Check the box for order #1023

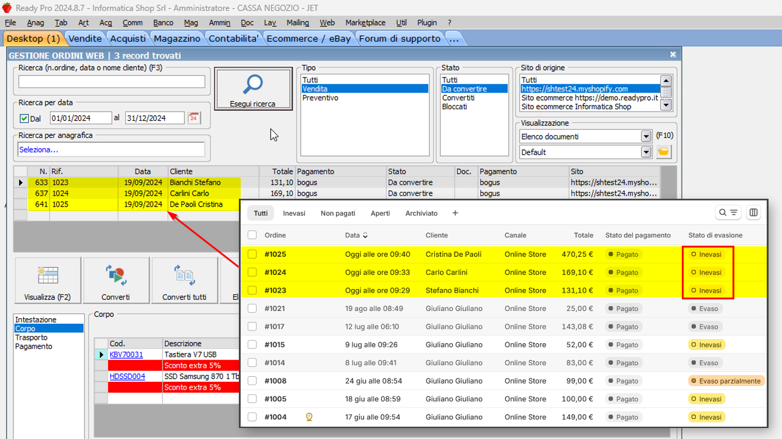click(252, 290)
